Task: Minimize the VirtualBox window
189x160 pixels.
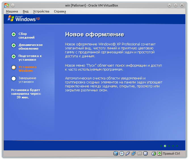Action: 169,5
